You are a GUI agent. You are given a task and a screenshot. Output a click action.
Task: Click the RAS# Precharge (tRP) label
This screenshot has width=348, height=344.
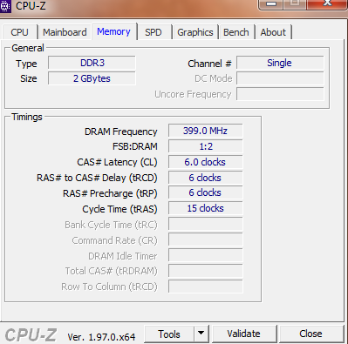110,193
